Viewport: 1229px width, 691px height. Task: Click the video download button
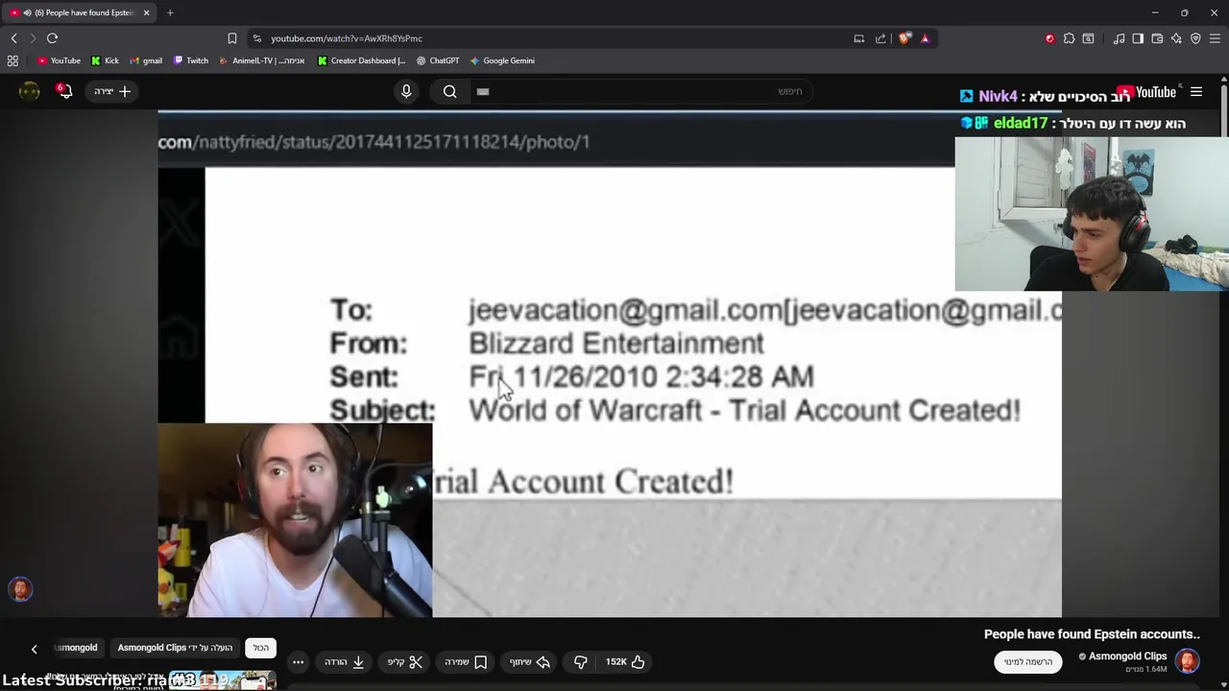coord(344,662)
